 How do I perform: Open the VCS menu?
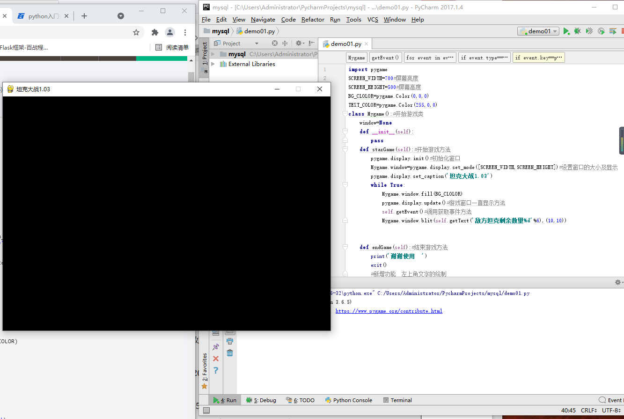373,19
